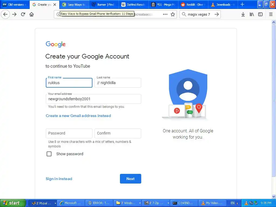Switch to Easy Ways to tab

pyautogui.click(x=74, y=5)
